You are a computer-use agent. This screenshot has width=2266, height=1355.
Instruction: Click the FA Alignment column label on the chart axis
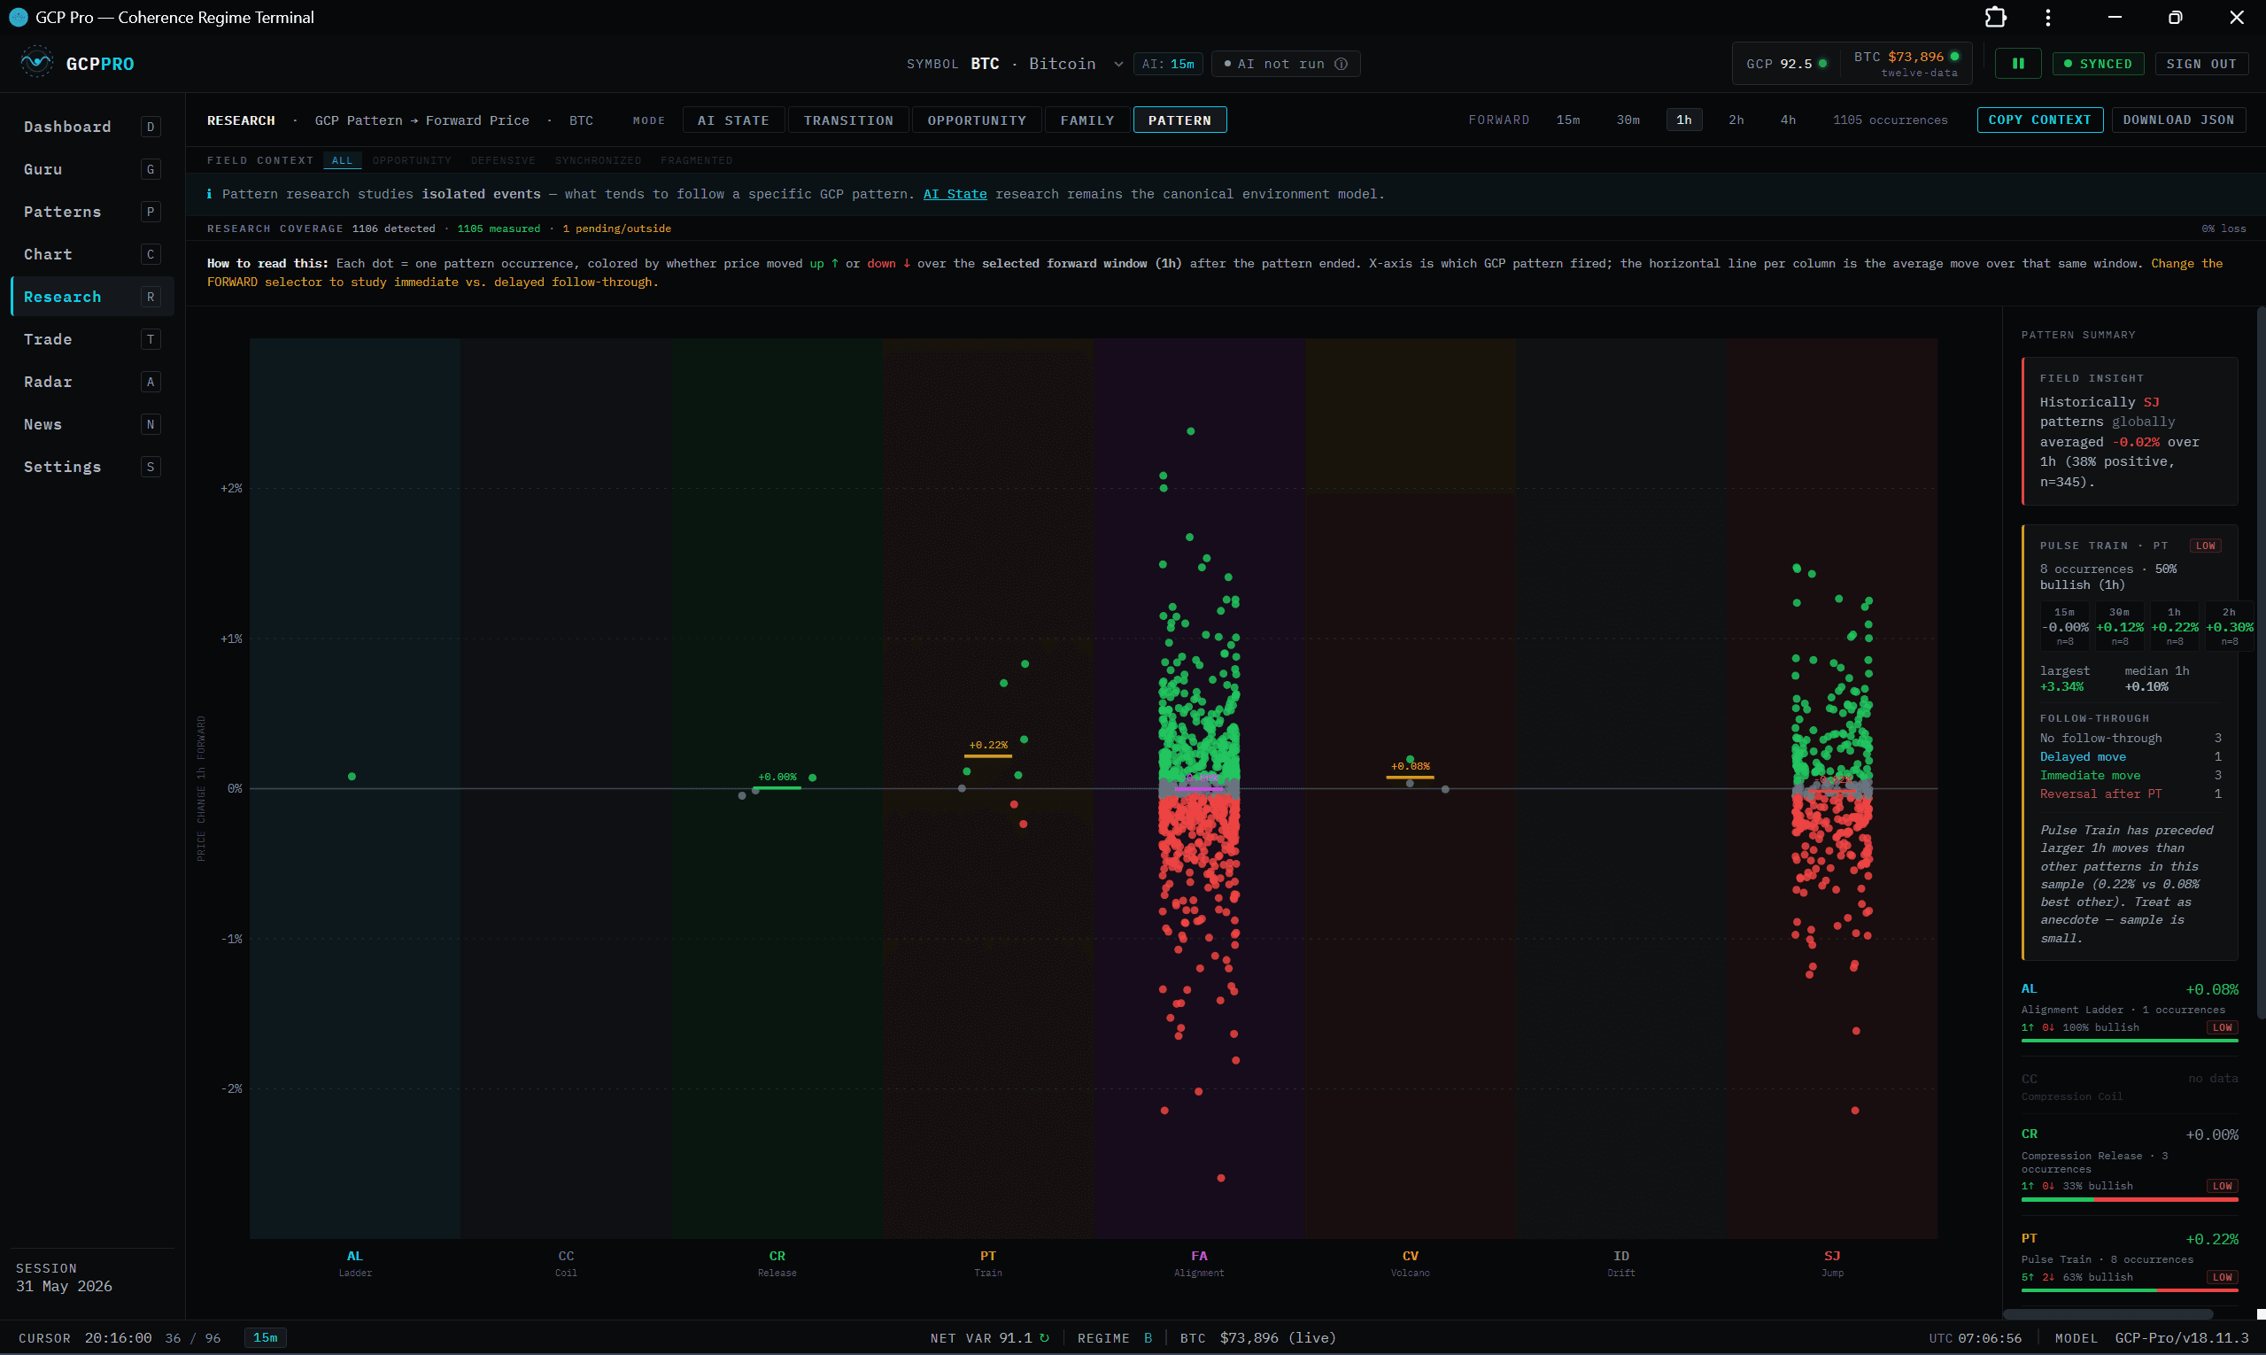tap(1199, 1263)
